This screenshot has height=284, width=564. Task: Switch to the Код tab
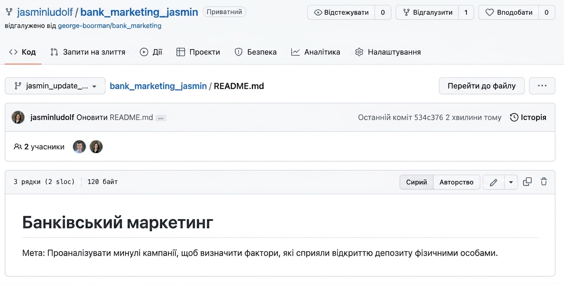click(x=23, y=52)
